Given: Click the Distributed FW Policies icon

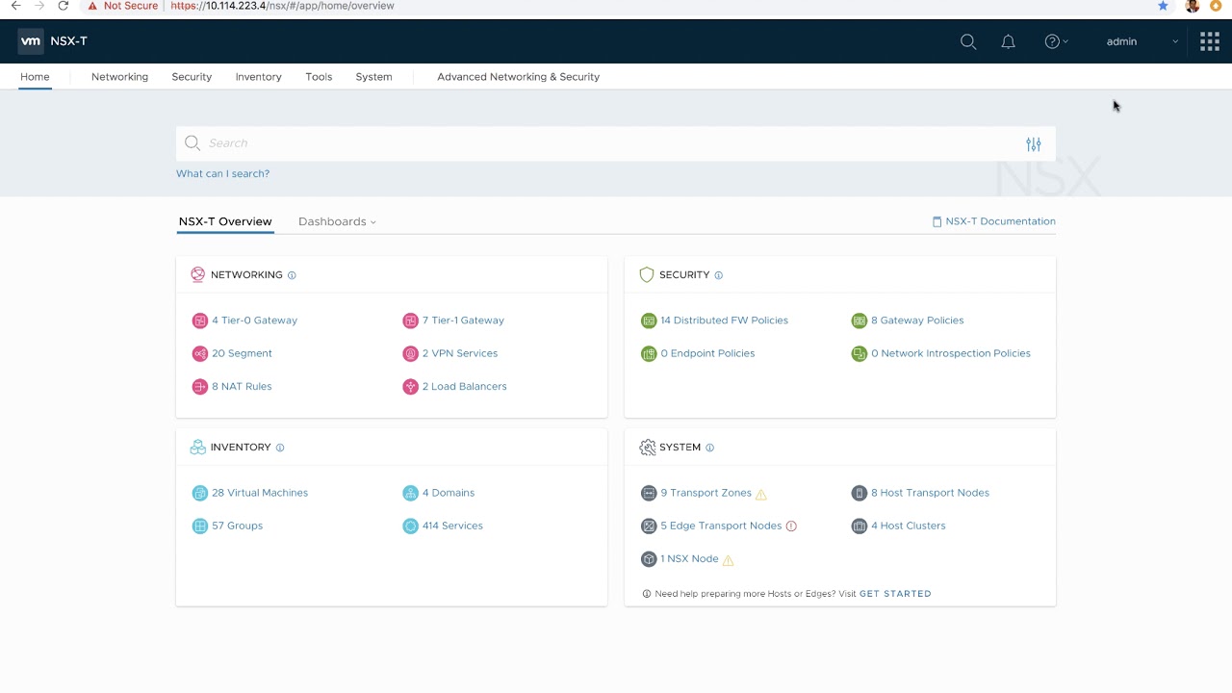Looking at the screenshot, I should click(x=649, y=321).
